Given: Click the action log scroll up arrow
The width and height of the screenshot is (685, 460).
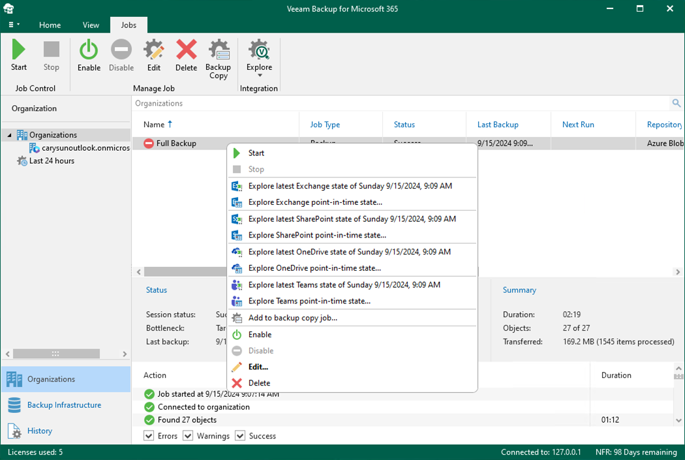Looking at the screenshot, I should [678, 367].
